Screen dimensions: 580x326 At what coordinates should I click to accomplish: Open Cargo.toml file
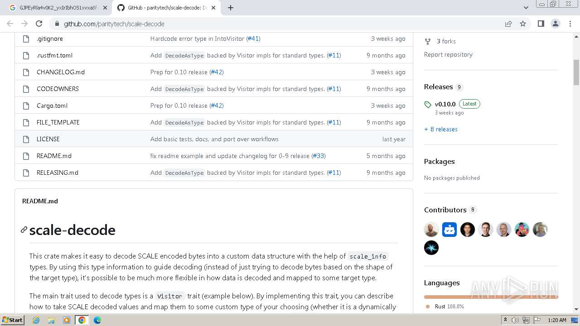tap(52, 105)
